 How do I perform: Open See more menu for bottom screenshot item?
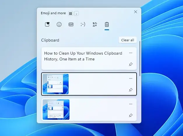pyautogui.click(x=131, y=104)
